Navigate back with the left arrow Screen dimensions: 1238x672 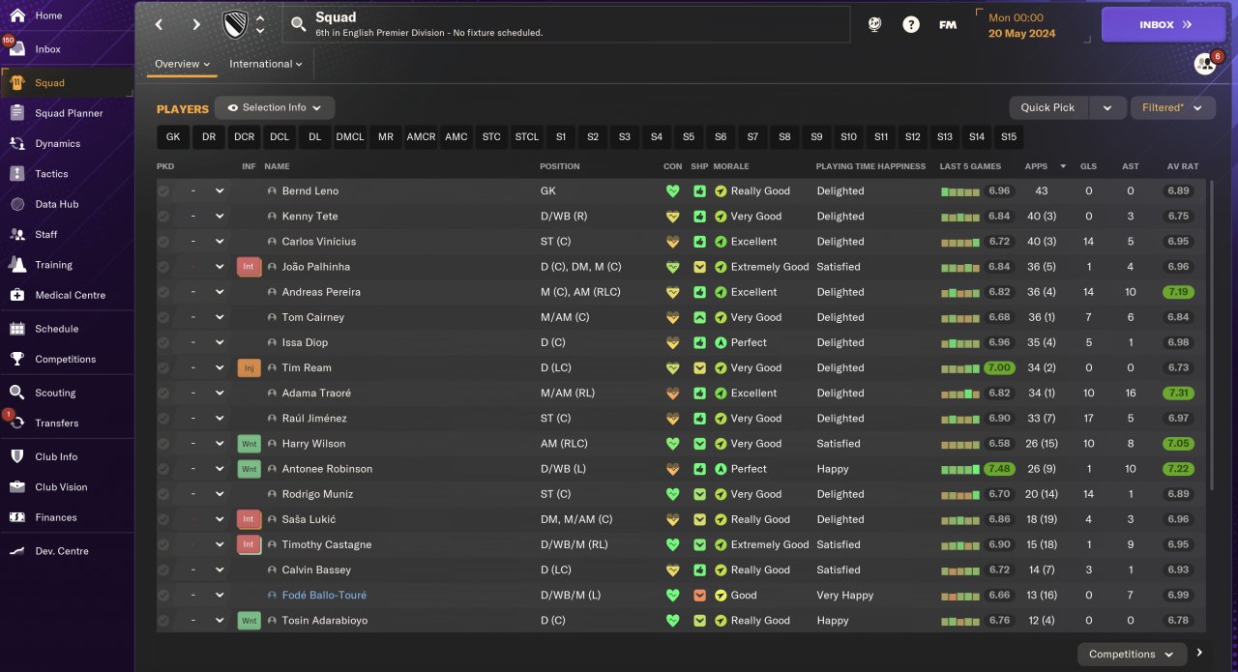click(160, 25)
